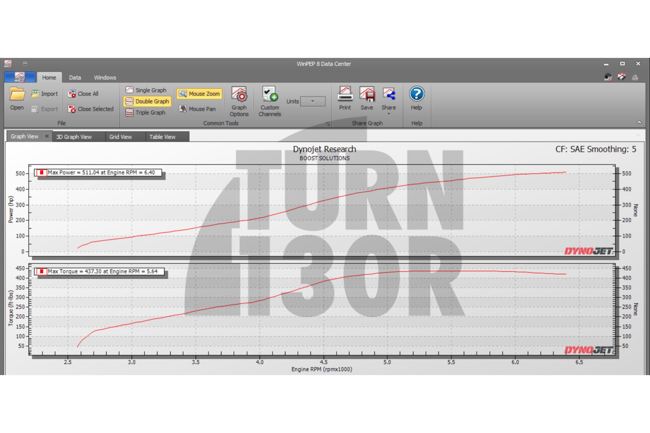Switch to the Data ribbon tab

pyautogui.click(x=75, y=78)
